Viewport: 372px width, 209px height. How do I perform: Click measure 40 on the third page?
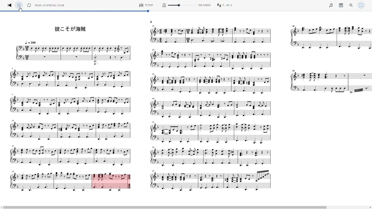click(314, 37)
